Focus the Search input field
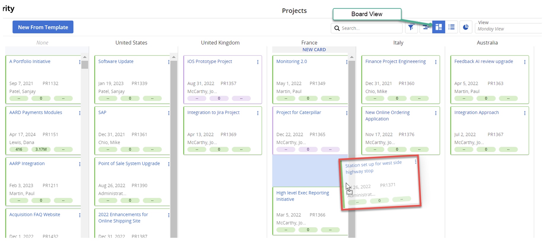 click(x=367, y=28)
